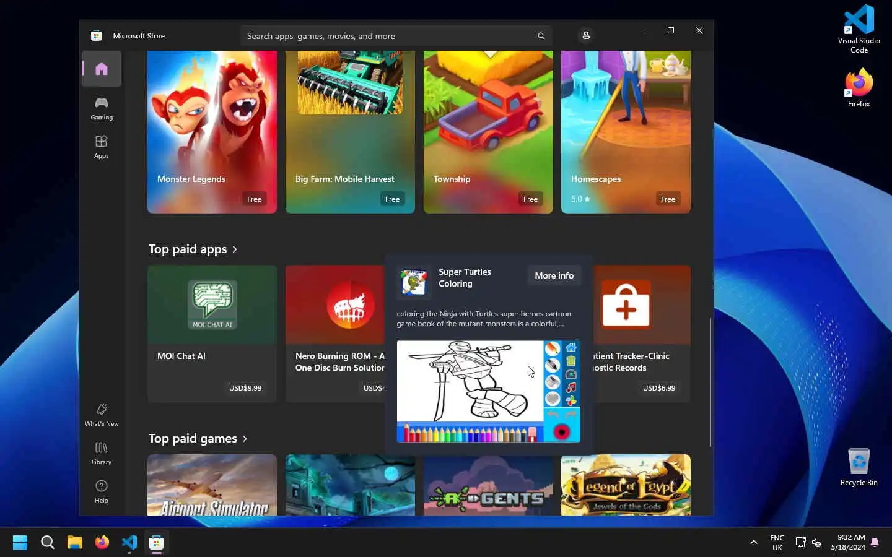Viewport: 892px width, 557px height.
Task: Click the 'Top paid apps' heading
Action: [188, 249]
